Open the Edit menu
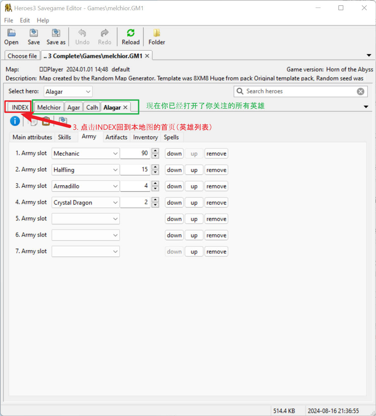Image resolution: width=376 pixels, height=416 pixels. point(25,20)
